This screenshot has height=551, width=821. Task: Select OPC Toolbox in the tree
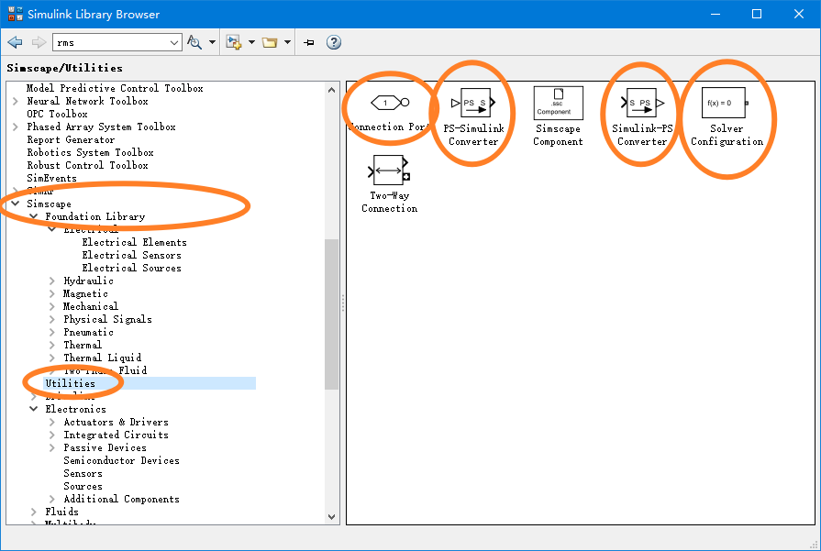[x=57, y=114]
